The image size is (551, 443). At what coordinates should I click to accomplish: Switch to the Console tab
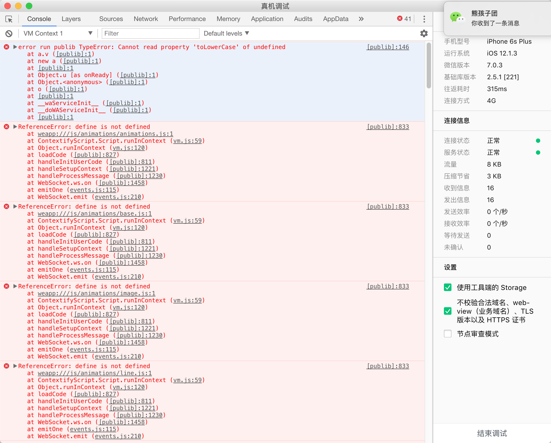(x=39, y=19)
